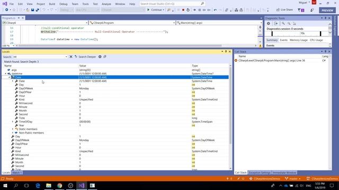Expand the Static members row

pos(13,129)
